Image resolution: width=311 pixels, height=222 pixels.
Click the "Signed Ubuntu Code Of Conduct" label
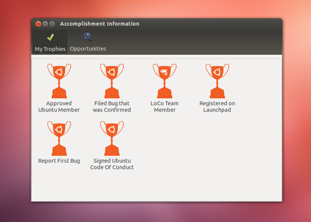tap(112, 164)
